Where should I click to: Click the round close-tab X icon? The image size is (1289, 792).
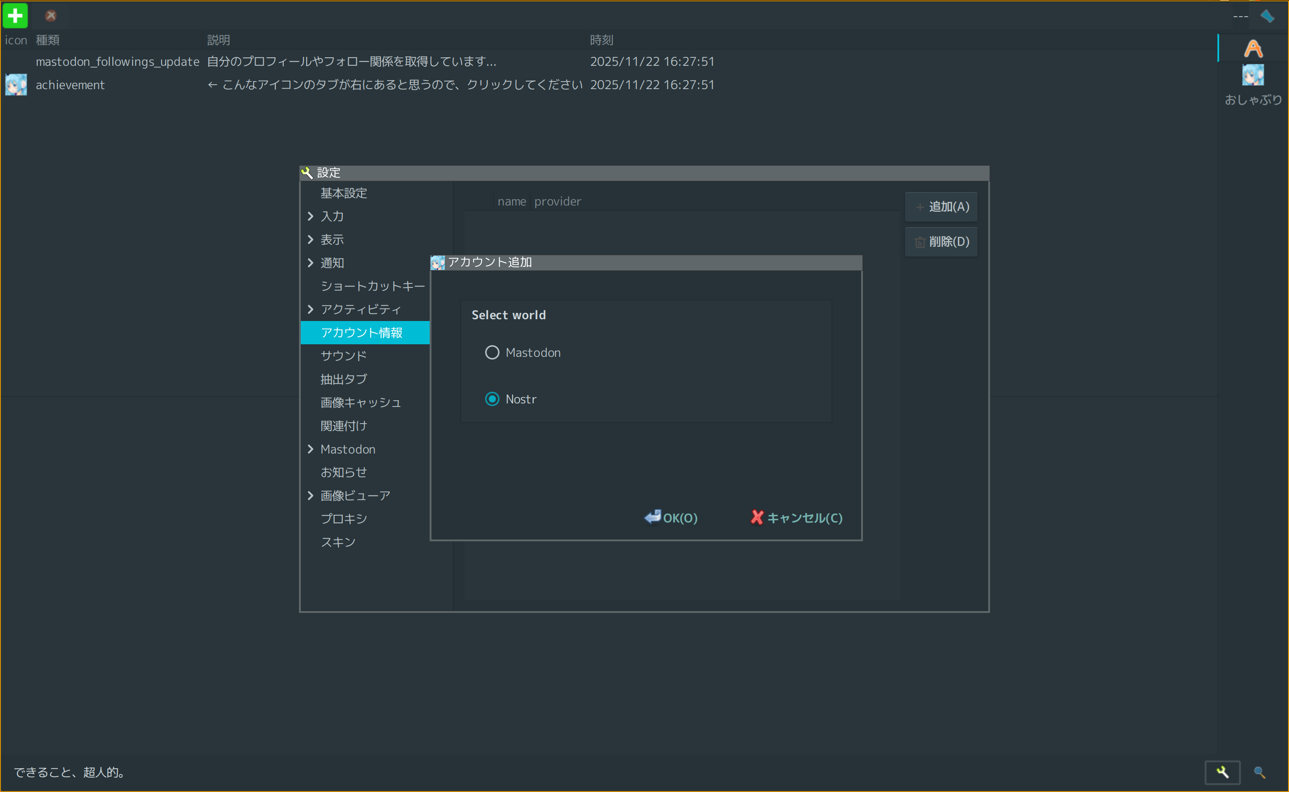pyautogui.click(x=51, y=16)
